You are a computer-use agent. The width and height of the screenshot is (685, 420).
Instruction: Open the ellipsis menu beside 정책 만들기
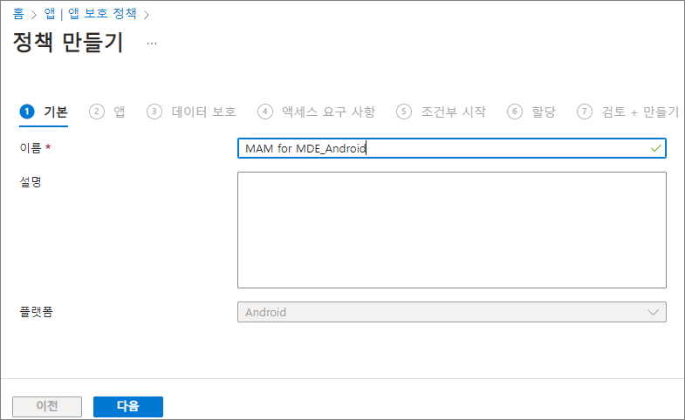click(152, 43)
